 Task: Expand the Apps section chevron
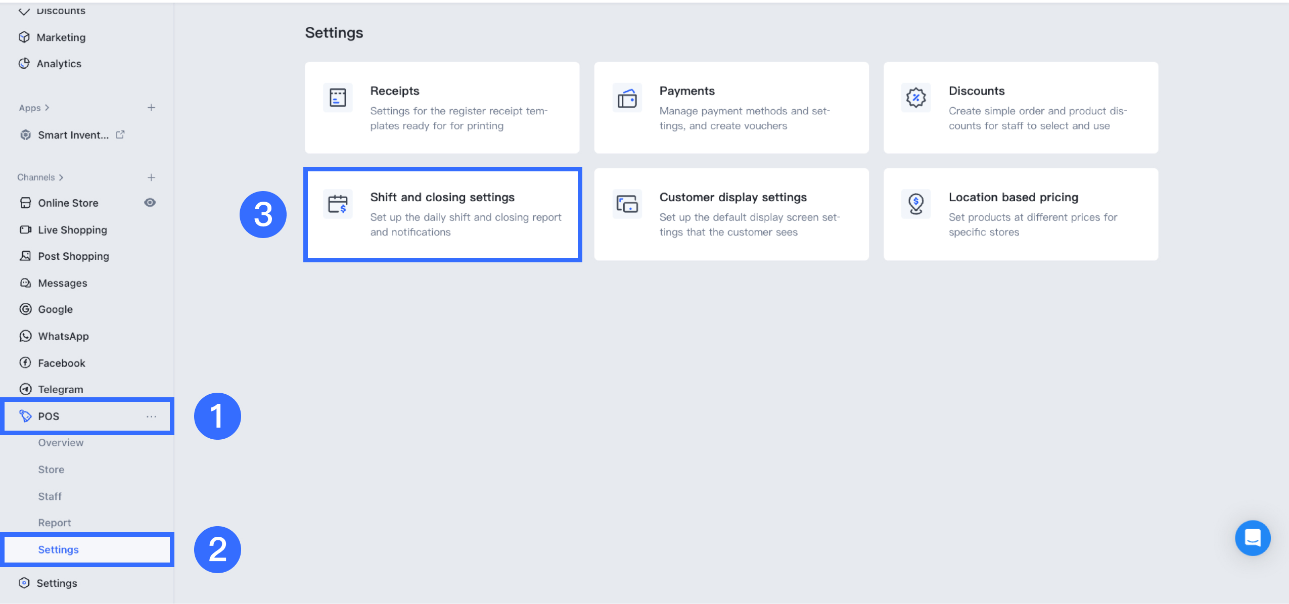pos(47,108)
